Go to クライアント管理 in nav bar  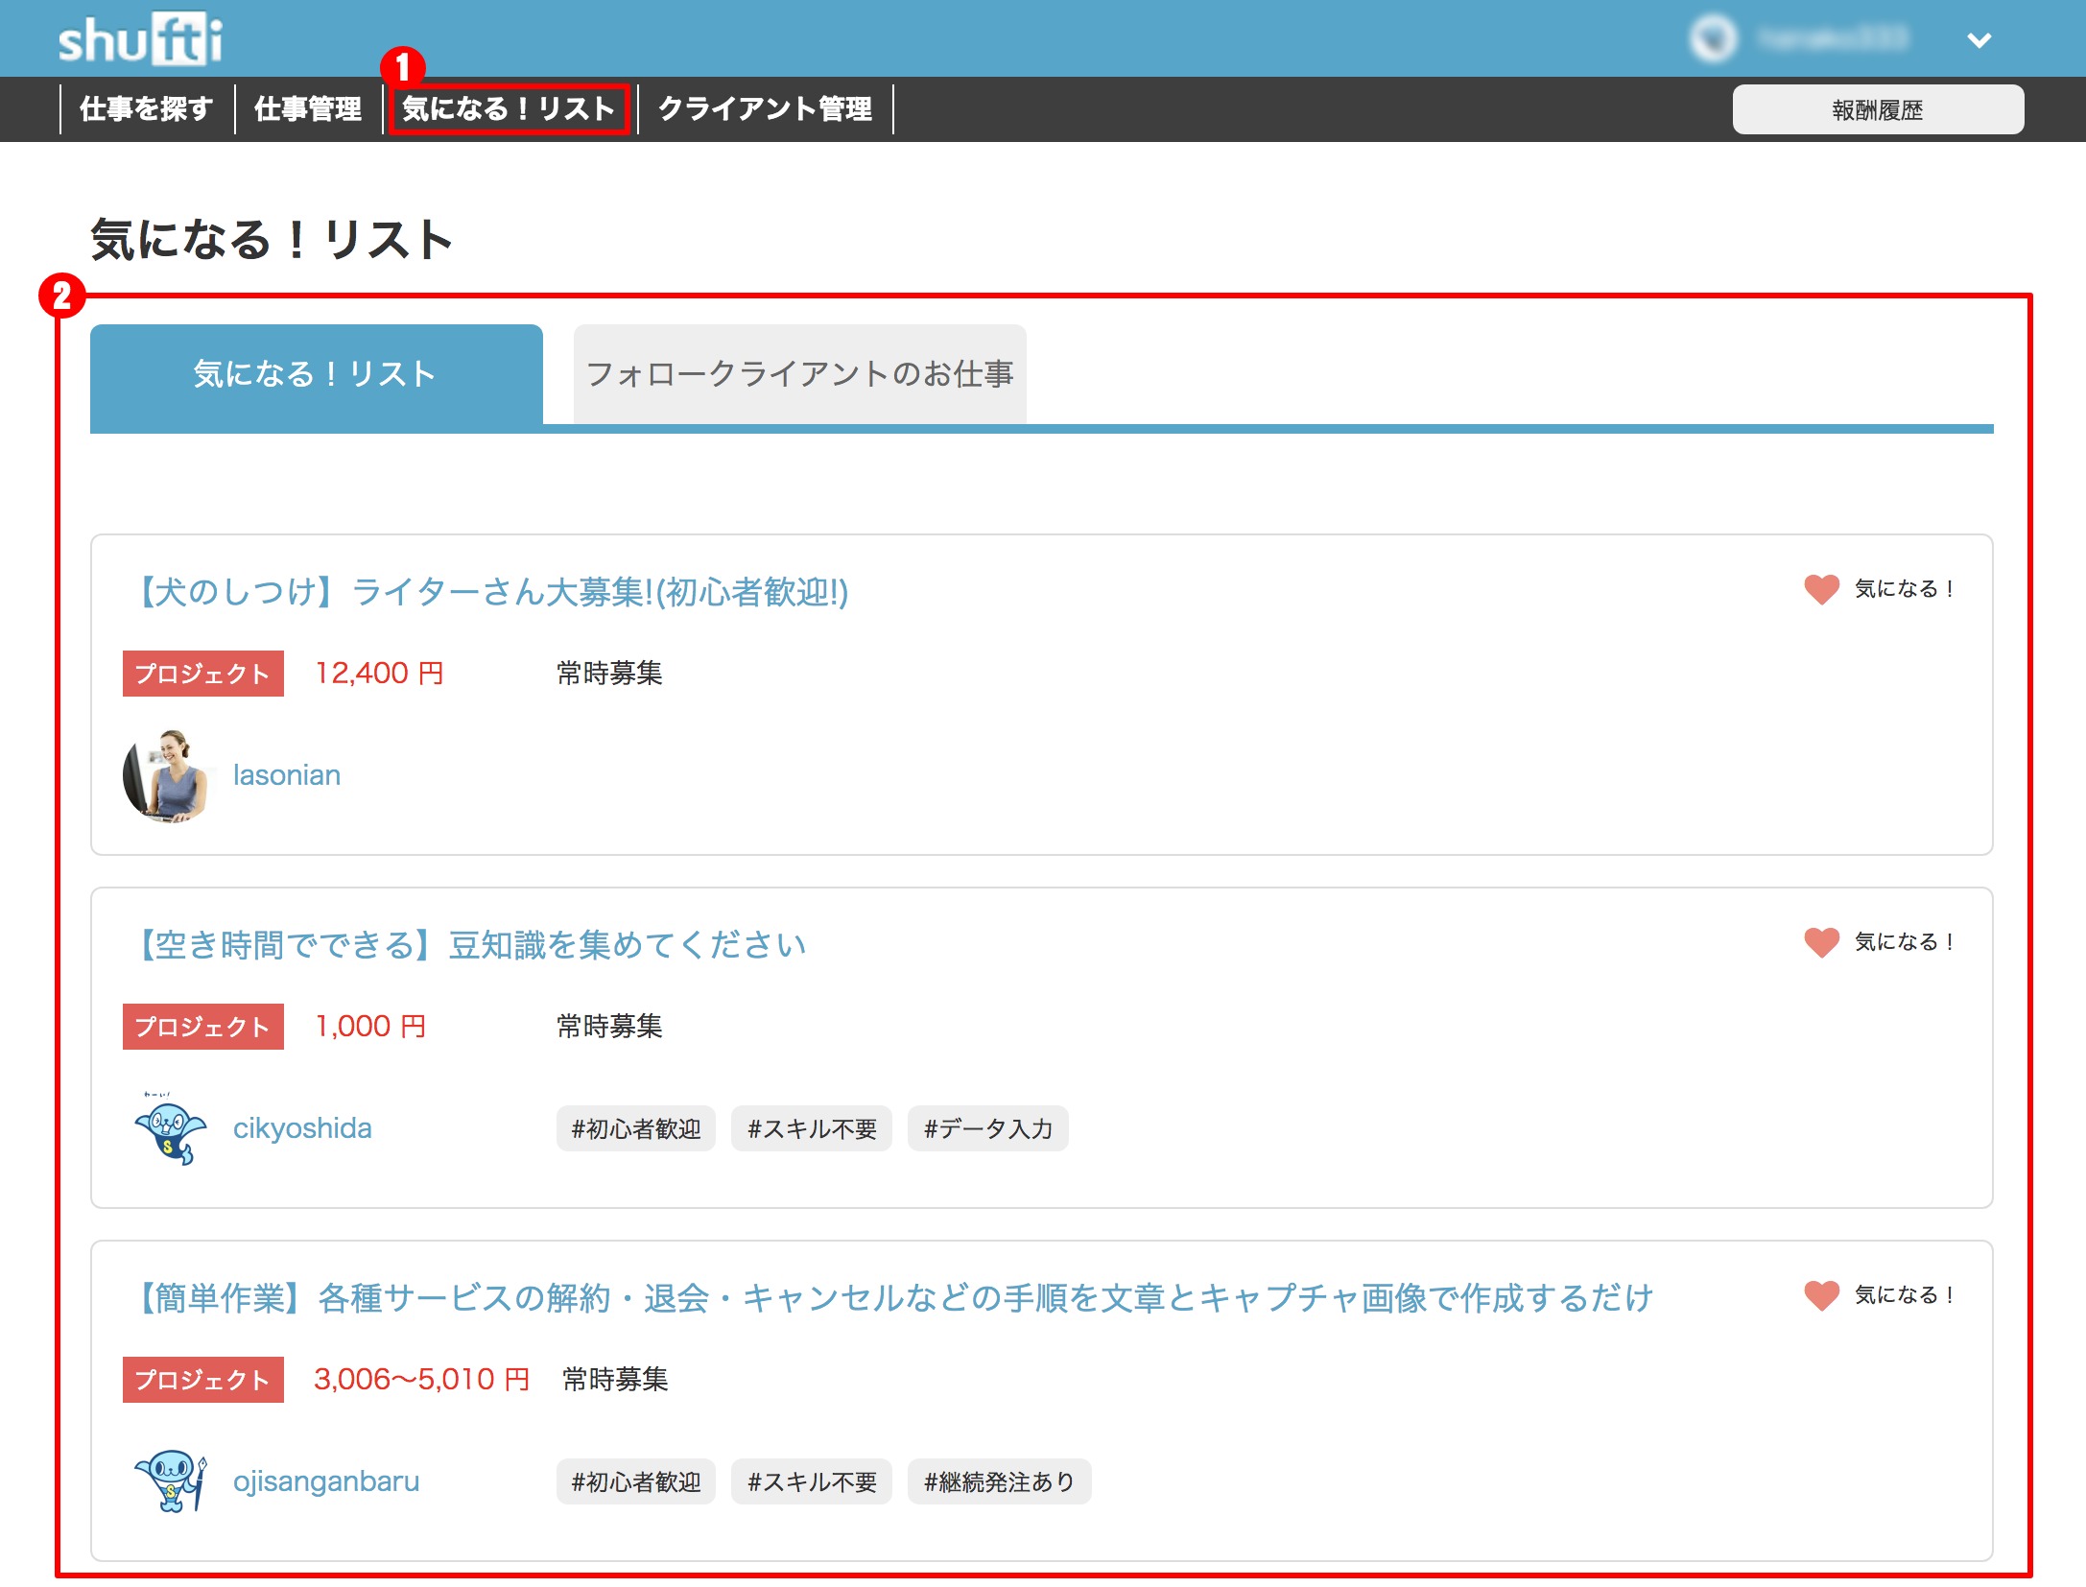765,109
